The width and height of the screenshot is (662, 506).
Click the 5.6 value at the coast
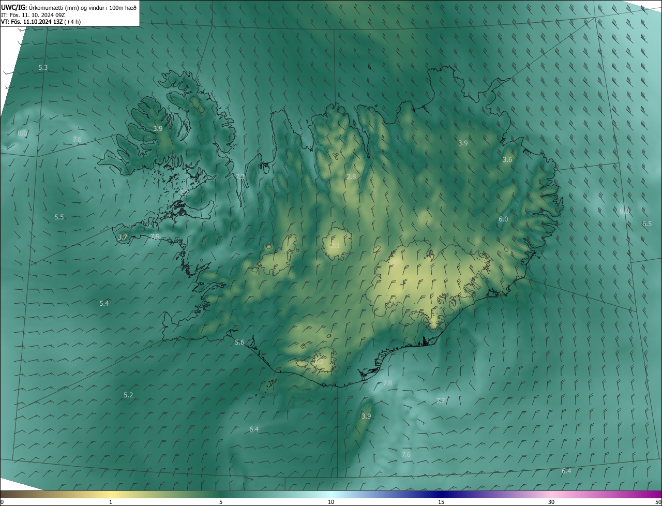pos(239,343)
